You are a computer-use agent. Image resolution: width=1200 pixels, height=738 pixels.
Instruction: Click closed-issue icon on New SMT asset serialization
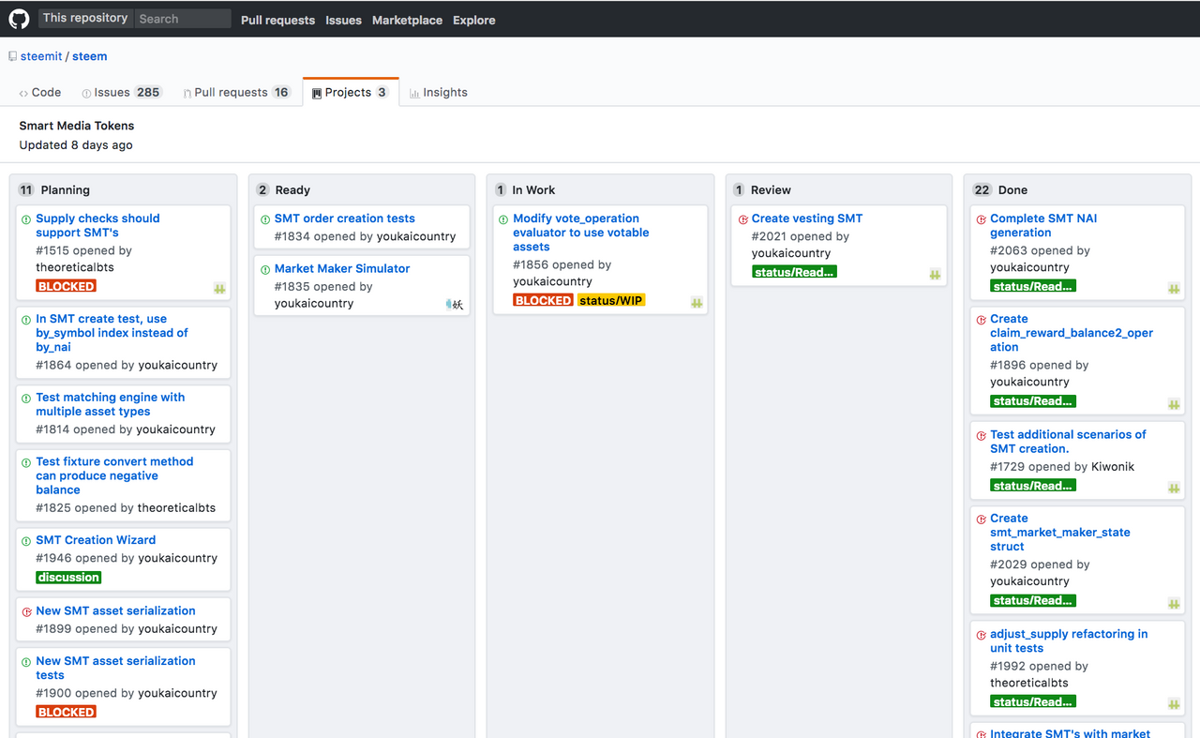pyautogui.click(x=26, y=611)
